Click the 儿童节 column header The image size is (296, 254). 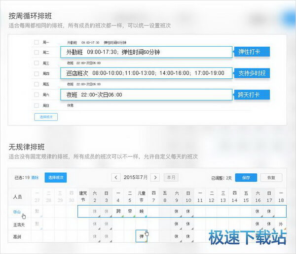pos(142,196)
